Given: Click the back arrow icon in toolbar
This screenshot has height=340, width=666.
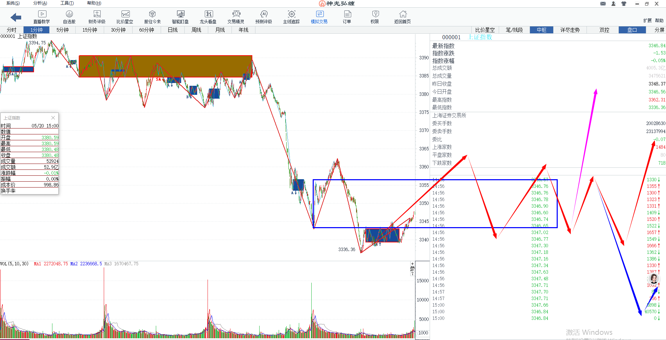Looking at the screenshot, I should pyautogui.click(x=16, y=17).
